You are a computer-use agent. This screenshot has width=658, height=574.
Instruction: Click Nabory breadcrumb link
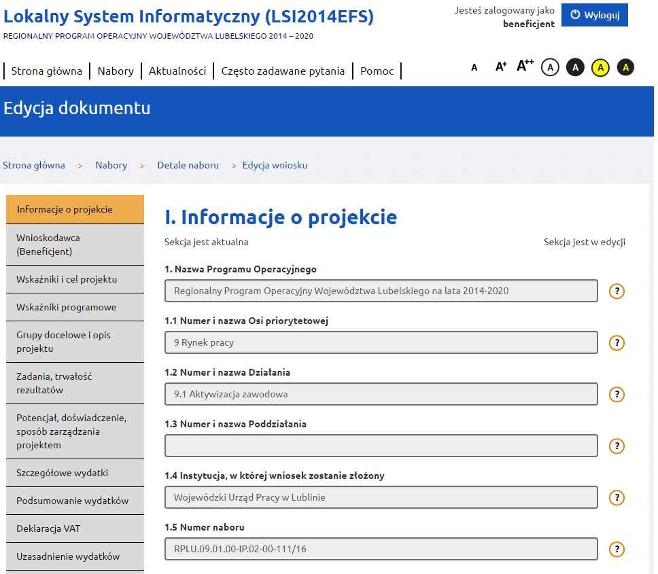(x=111, y=165)
